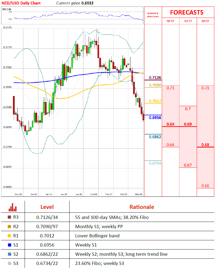Click the 0.7090/97 level cell
This screenshot has width=217, height=269.
[47, 227]
